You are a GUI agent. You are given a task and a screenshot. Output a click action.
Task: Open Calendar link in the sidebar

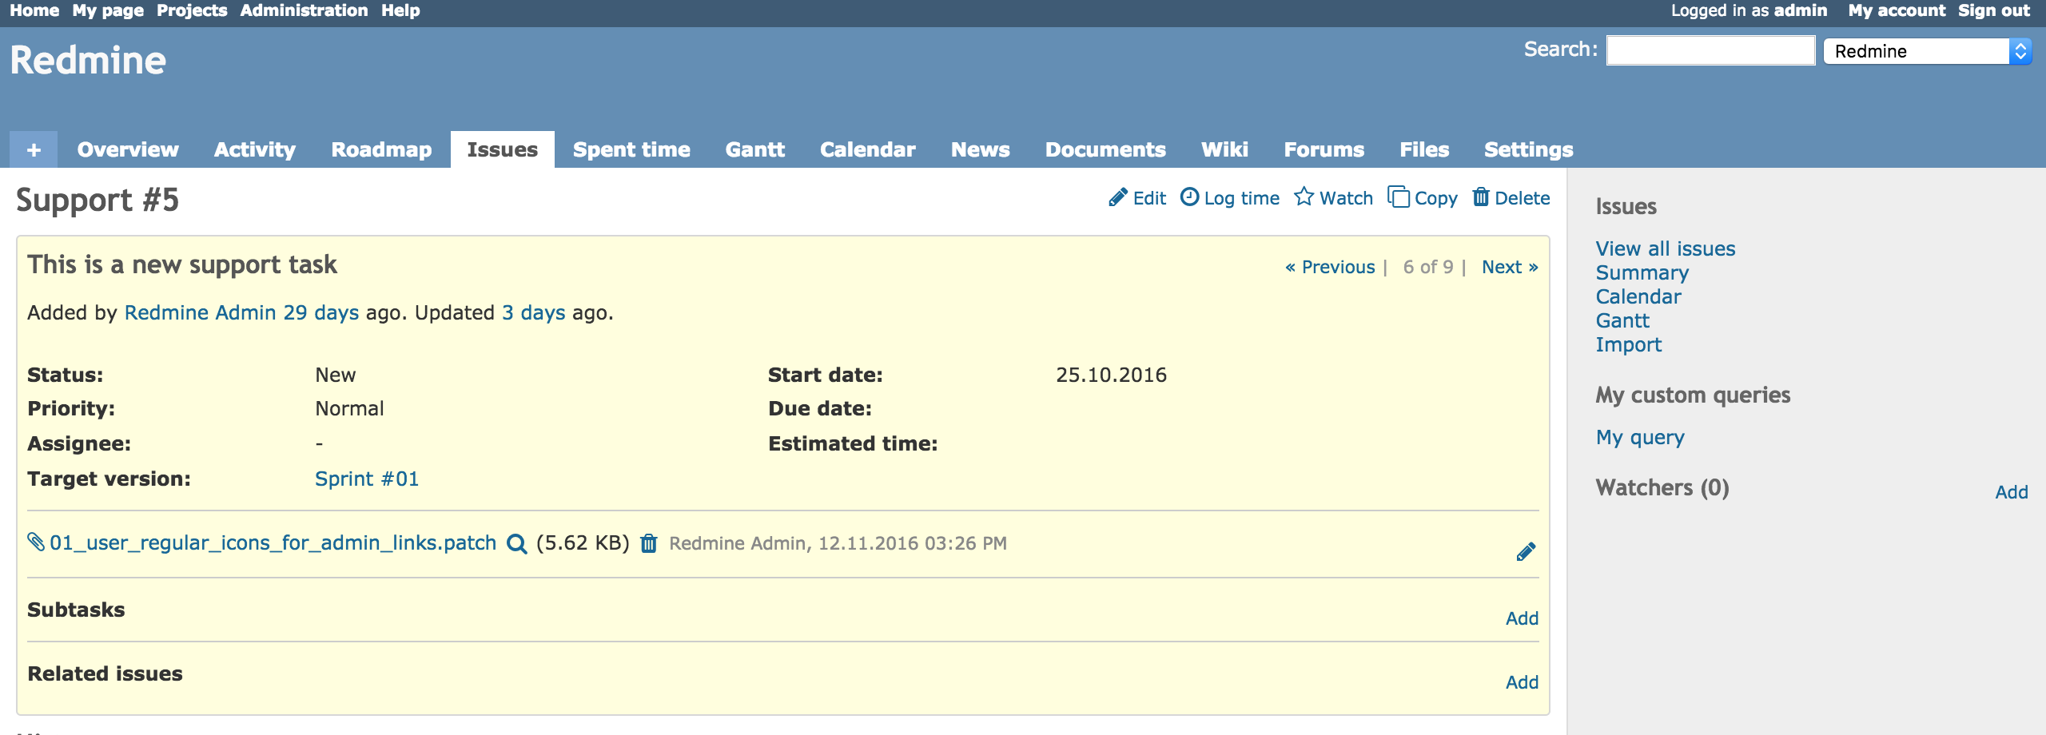point(1638,296)
